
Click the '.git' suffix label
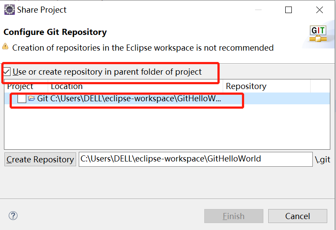(322, 160)
